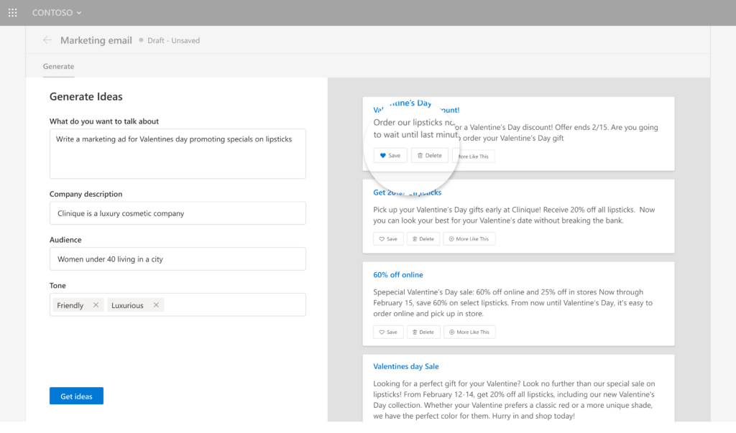This screenshot has height=433, width=736.
Task: Click into the Audience input field
Action: point(178,259)
